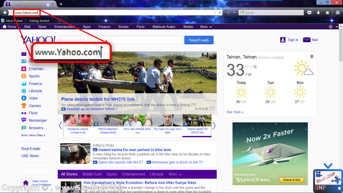The width and height of the screenshot is (343, 193).
Task: Show previous news thumbnails with left arrow
Action: pyautogui.click(x=60, y=125)
